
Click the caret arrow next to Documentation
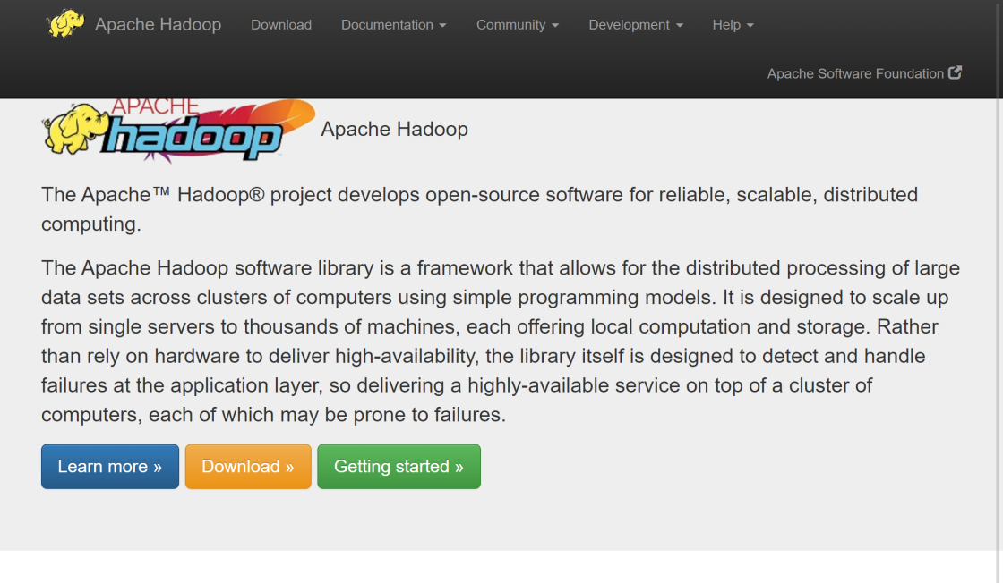[x=442, y=26]
